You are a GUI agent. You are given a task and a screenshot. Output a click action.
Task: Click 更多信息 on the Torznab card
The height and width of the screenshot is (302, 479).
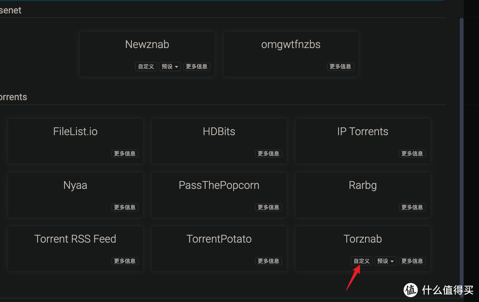412,261
